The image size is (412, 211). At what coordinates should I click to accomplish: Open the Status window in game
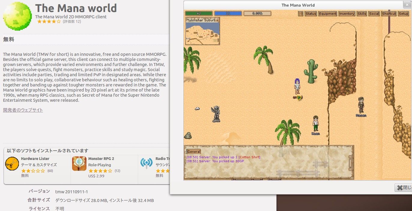(x=311, y=14)
